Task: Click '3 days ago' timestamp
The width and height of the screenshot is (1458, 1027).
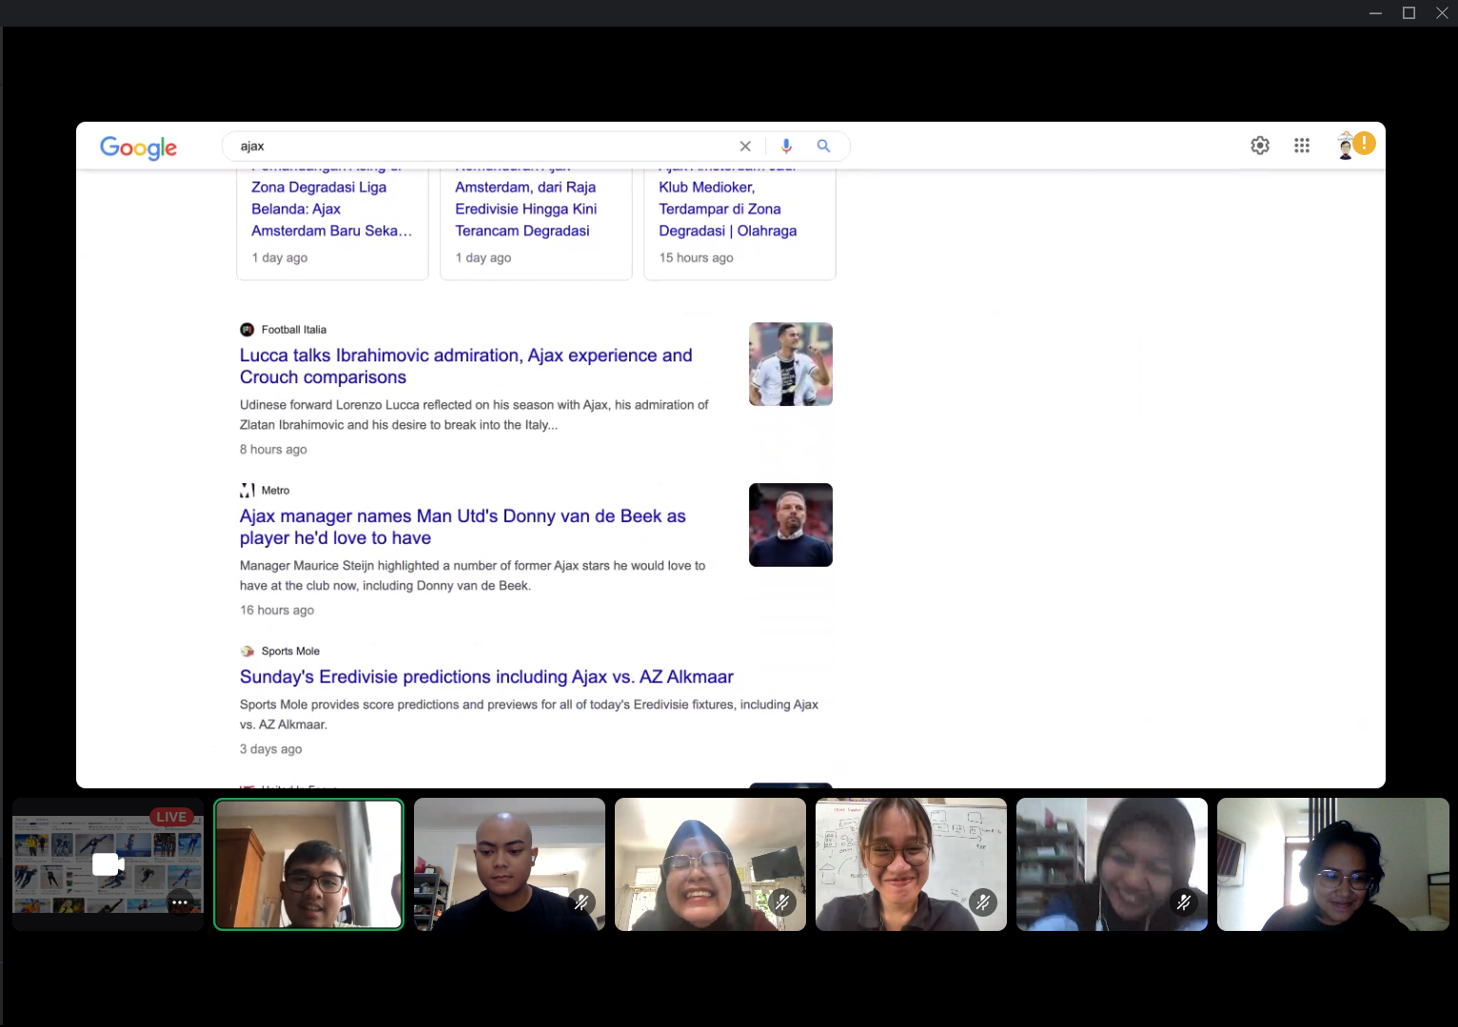Action: point(271,749)
